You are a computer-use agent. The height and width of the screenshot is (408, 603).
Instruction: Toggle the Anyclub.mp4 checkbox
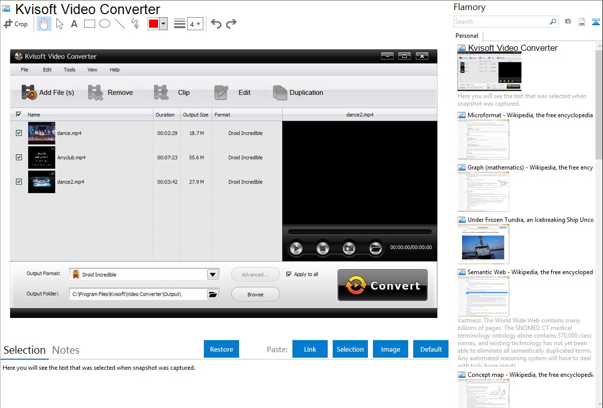coord(19,157)
